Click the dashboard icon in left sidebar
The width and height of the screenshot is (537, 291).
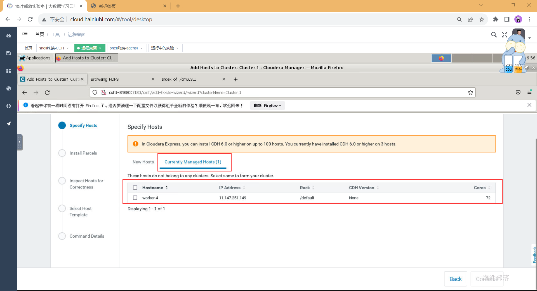(x=9, y=36)
